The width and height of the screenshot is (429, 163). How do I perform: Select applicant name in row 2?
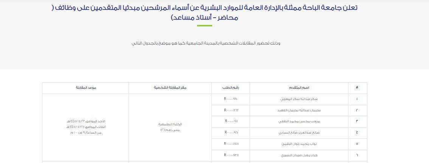pos(300,111)
